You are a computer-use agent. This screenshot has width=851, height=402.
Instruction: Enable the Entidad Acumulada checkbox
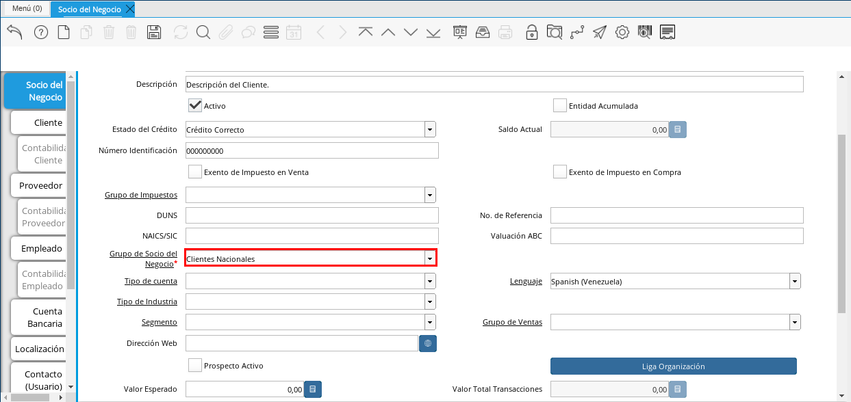click(x=560, y=105)
